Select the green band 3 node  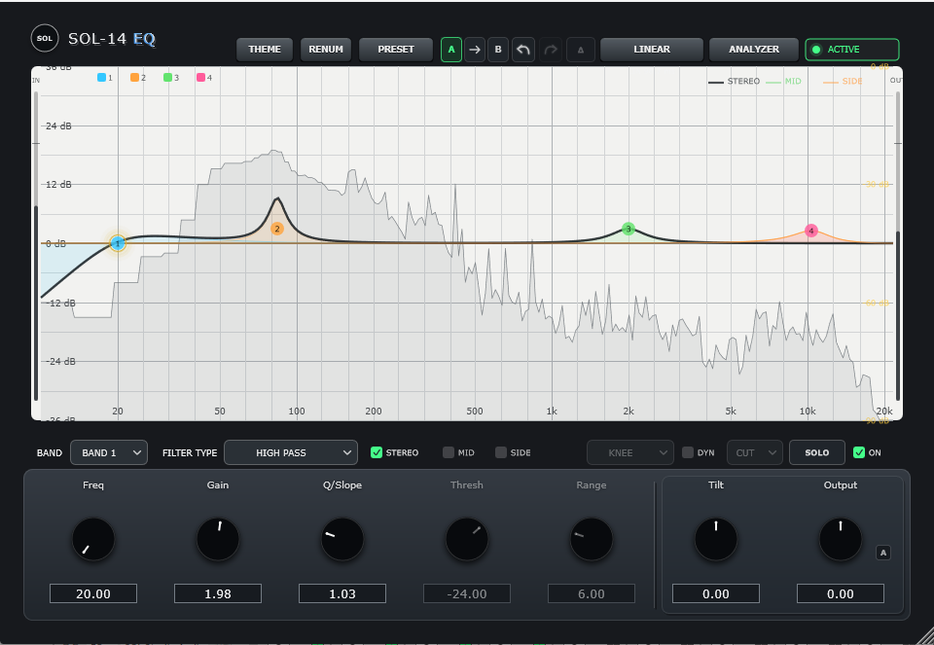(x=629, y=229)
